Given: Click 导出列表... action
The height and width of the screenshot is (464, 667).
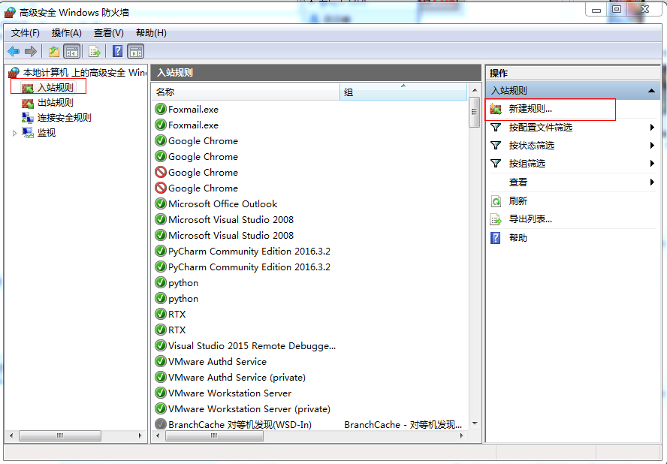Looking at the screenshot, I should pyautogui.click(x=530, y=219).
